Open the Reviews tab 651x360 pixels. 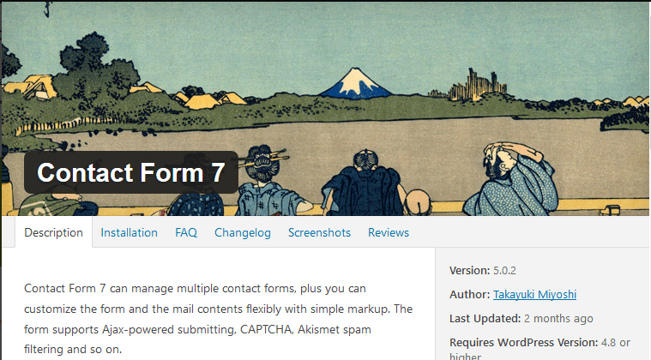(x=389, y=232)
